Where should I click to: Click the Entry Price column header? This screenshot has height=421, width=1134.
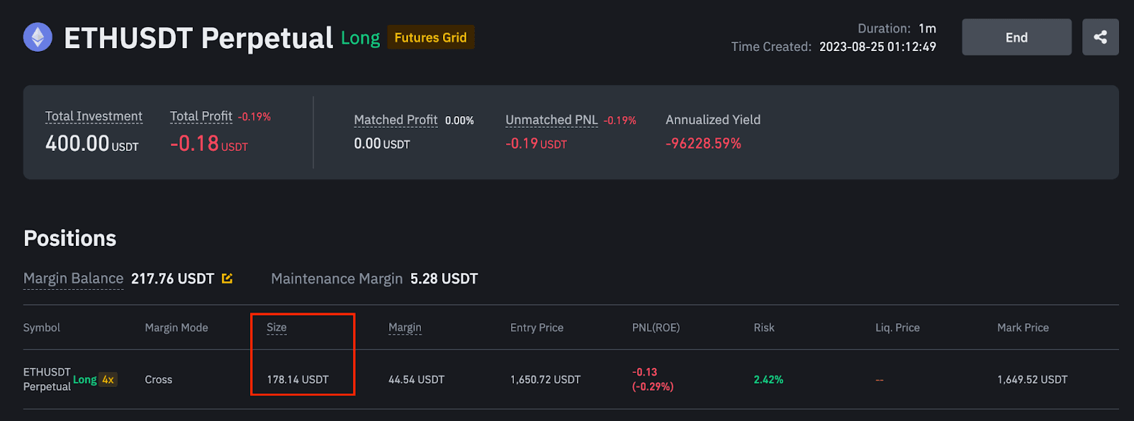click(x=537, y=327)
